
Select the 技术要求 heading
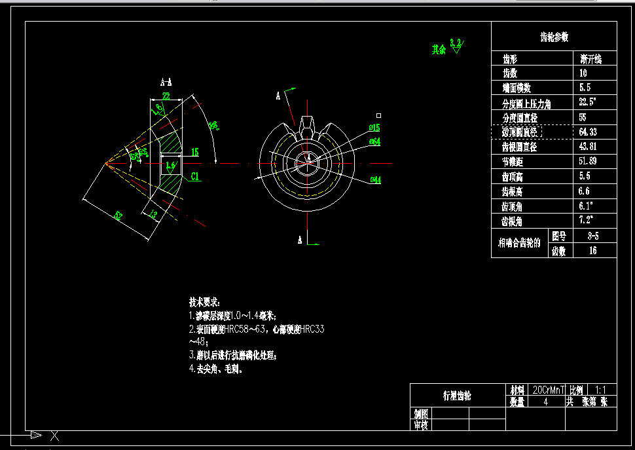(x=204, y=302)
